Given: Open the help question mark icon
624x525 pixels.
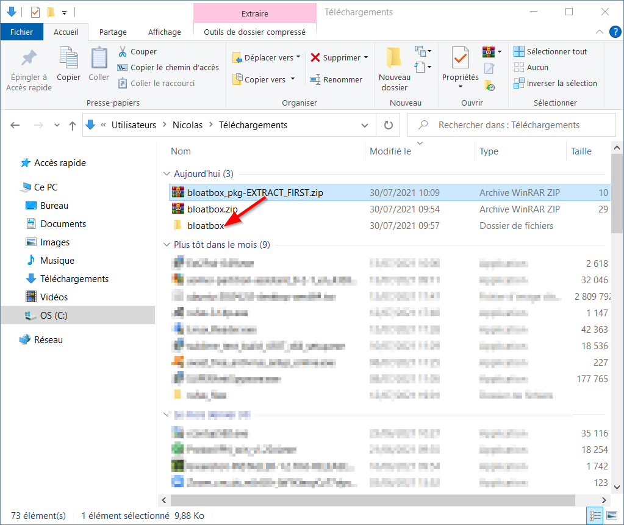Looking at the screenshot, I should 615,32.
